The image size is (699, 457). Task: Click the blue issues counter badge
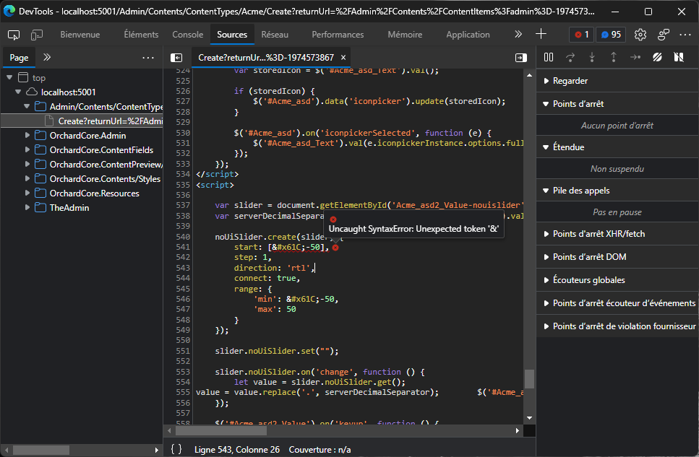(609, 35)
